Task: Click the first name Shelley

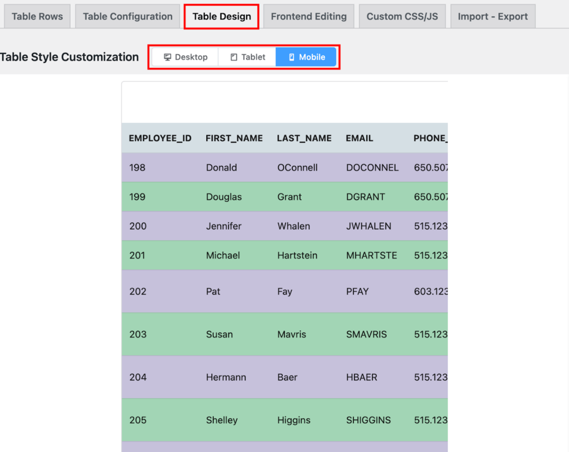Action: point(222,420)
